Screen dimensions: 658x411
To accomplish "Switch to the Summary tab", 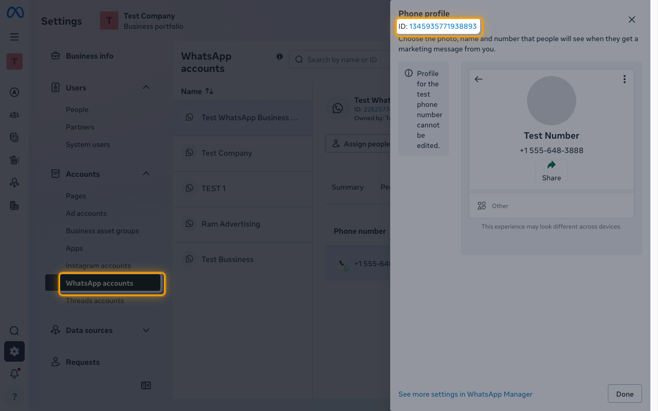I will (x=348, y=187).
